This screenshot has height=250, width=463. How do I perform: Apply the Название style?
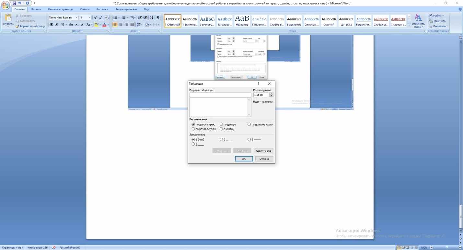coord(242,21)
